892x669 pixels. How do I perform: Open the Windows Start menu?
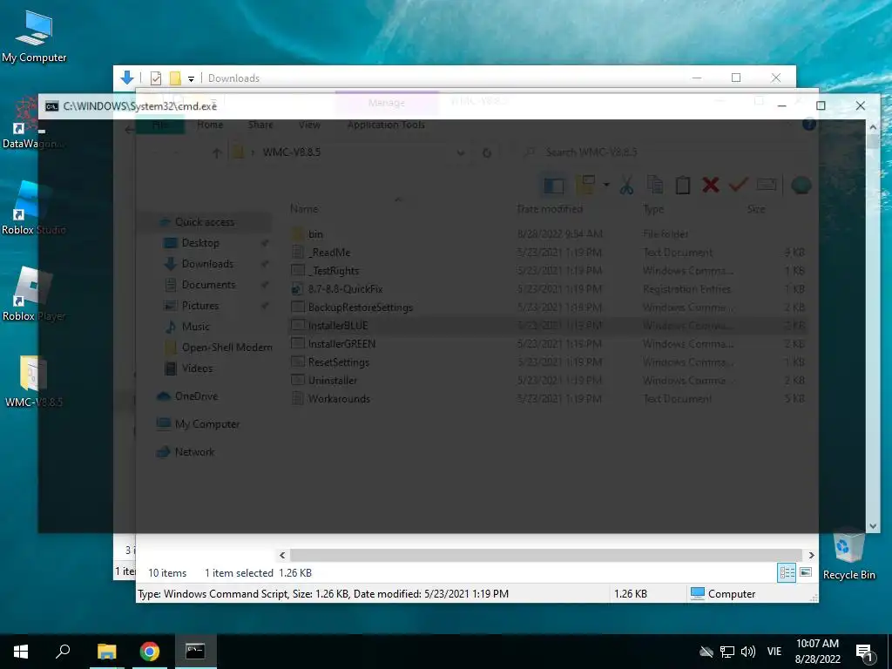(21, 652)
